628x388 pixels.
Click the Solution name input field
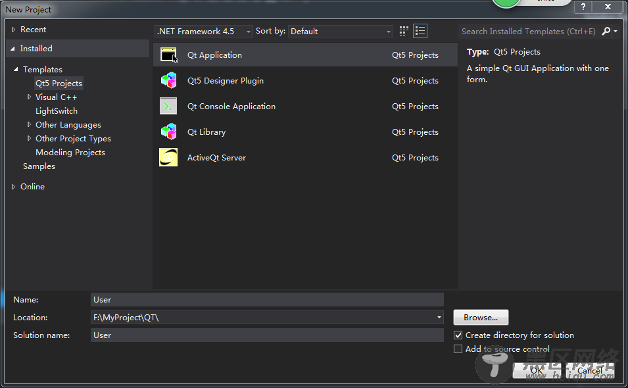coord(267,335)
